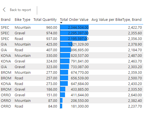The width and height of the screenshot is (161, 123).
Task: Click the quantity value 84.00
Action: point(53,106)
